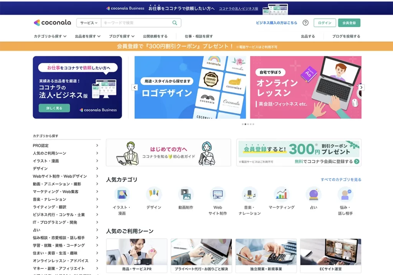Expand カテゴリから探す navigation menu

(50, 36)
